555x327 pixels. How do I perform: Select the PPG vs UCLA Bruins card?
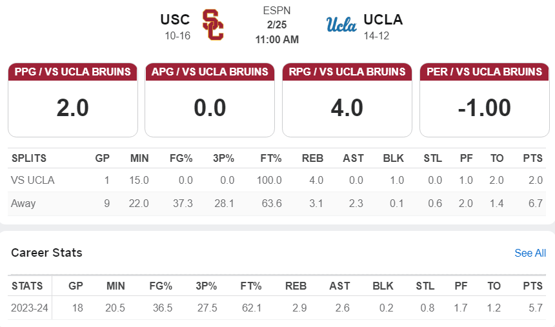tap(73, 100)
